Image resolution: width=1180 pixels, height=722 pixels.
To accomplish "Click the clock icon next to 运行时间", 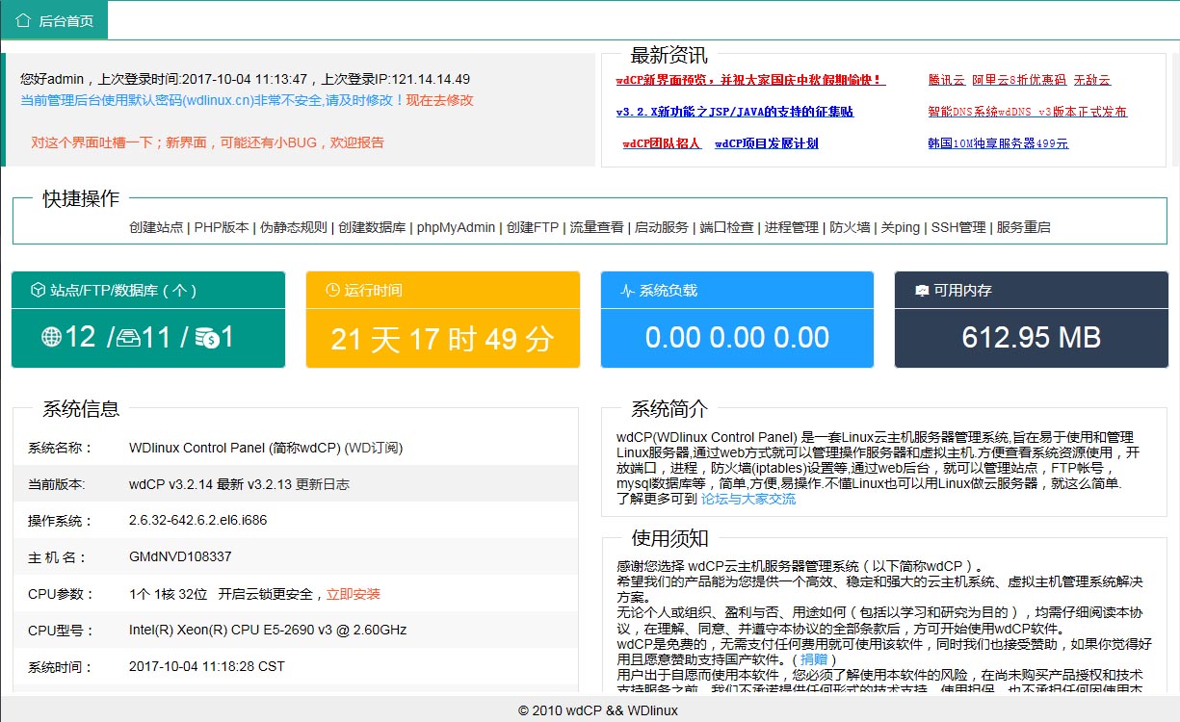I will [333, 290].
